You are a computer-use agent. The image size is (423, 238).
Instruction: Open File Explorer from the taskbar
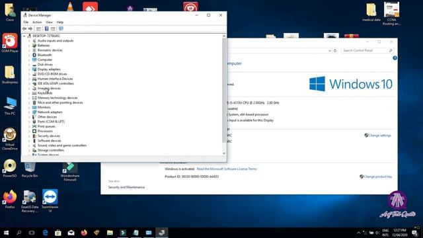(110, 233)
